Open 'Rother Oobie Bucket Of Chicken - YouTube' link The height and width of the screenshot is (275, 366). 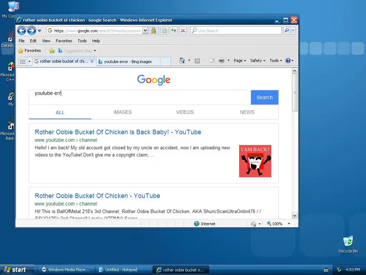(97, 196)
